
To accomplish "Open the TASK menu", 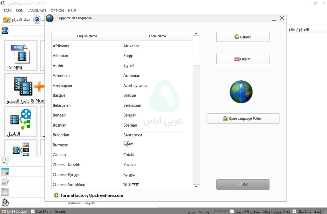I will 7,10.
